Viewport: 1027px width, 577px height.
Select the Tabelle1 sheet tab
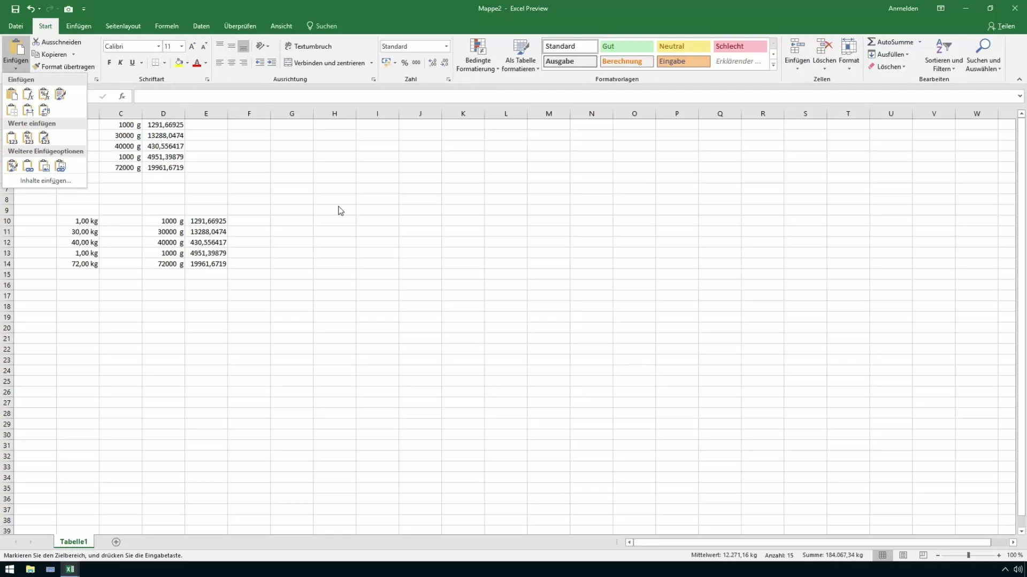(x=73, y=541)
